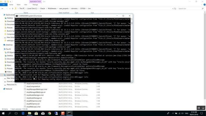Expand breadcrumb chevron after Oracle
This screenshot has height=116, width=206.
(46, 8)
